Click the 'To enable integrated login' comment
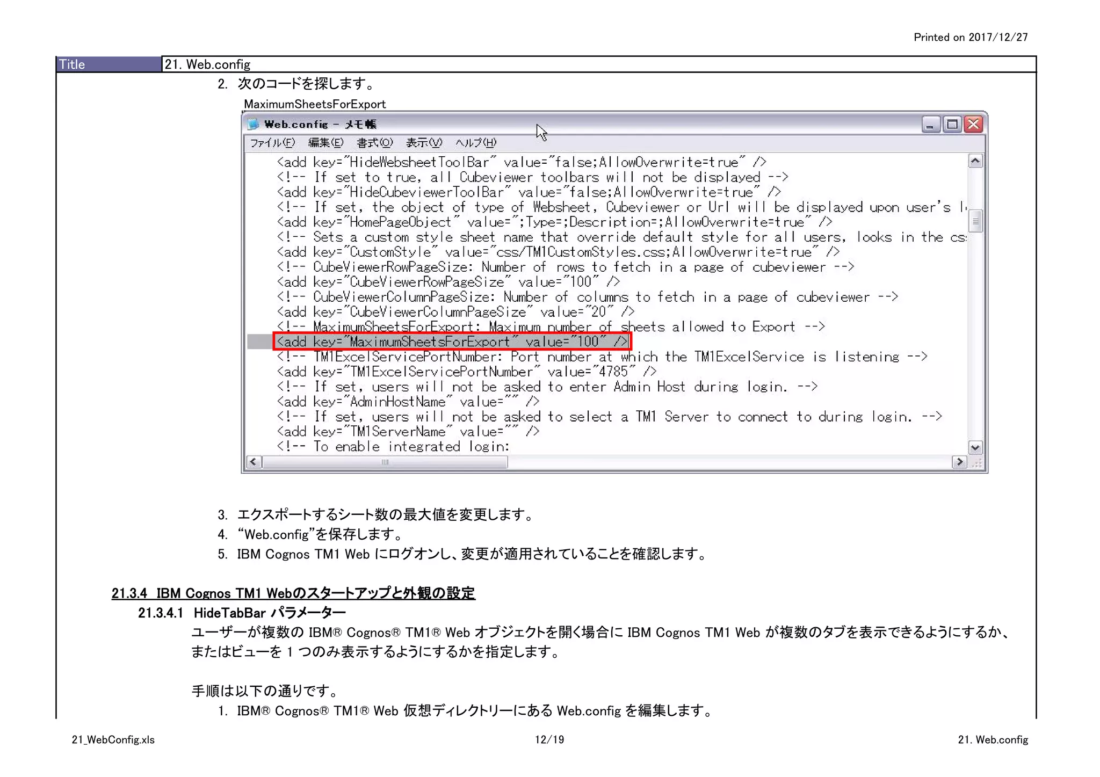 point(393,447)
